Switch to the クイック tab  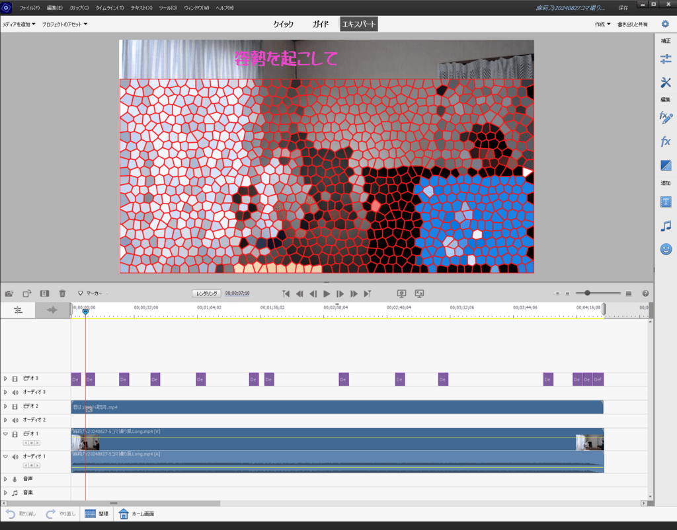click(x=283, y=24)
